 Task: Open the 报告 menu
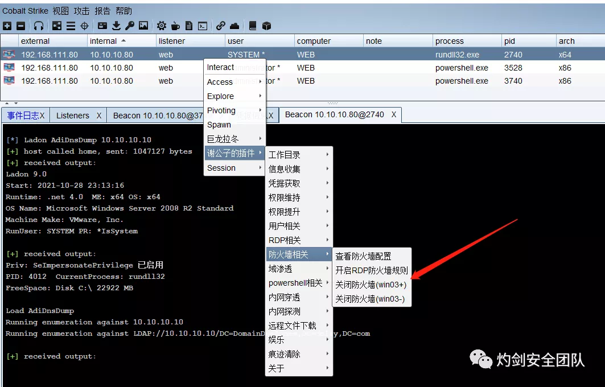coord(102,11)
